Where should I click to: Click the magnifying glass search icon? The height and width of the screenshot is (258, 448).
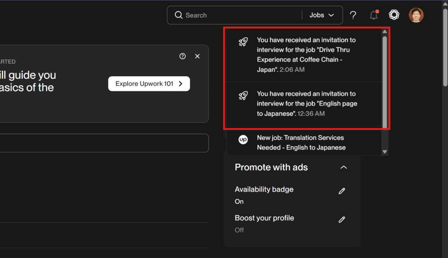178,15
